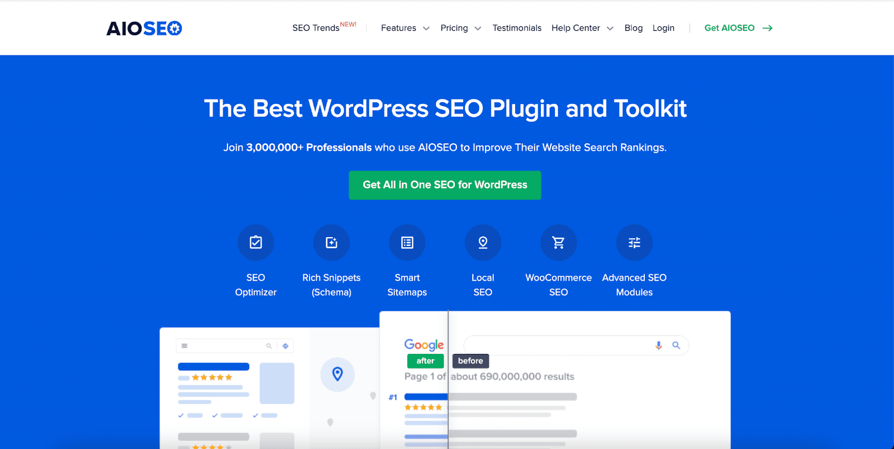Click the AIOSEO logo
The image size is (894, 449).
pos(144,28)
